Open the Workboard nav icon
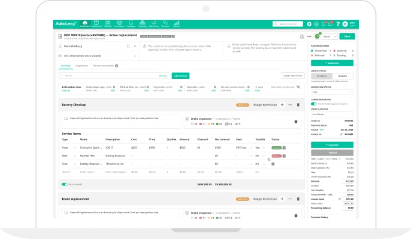The width and height of the screenshot is (412, 239). coord(96,24)
